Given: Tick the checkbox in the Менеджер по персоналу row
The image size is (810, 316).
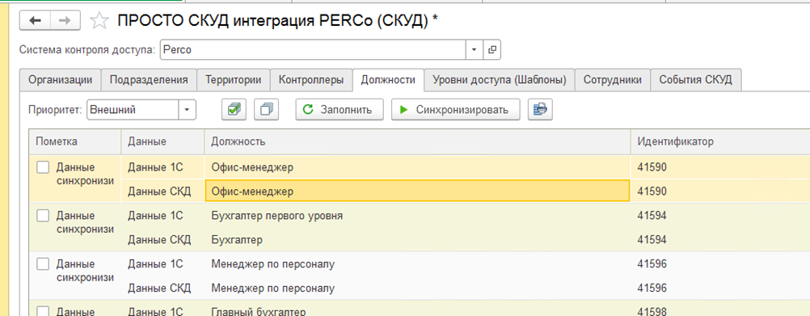Looking at the screenshot, I should point(43,263).
